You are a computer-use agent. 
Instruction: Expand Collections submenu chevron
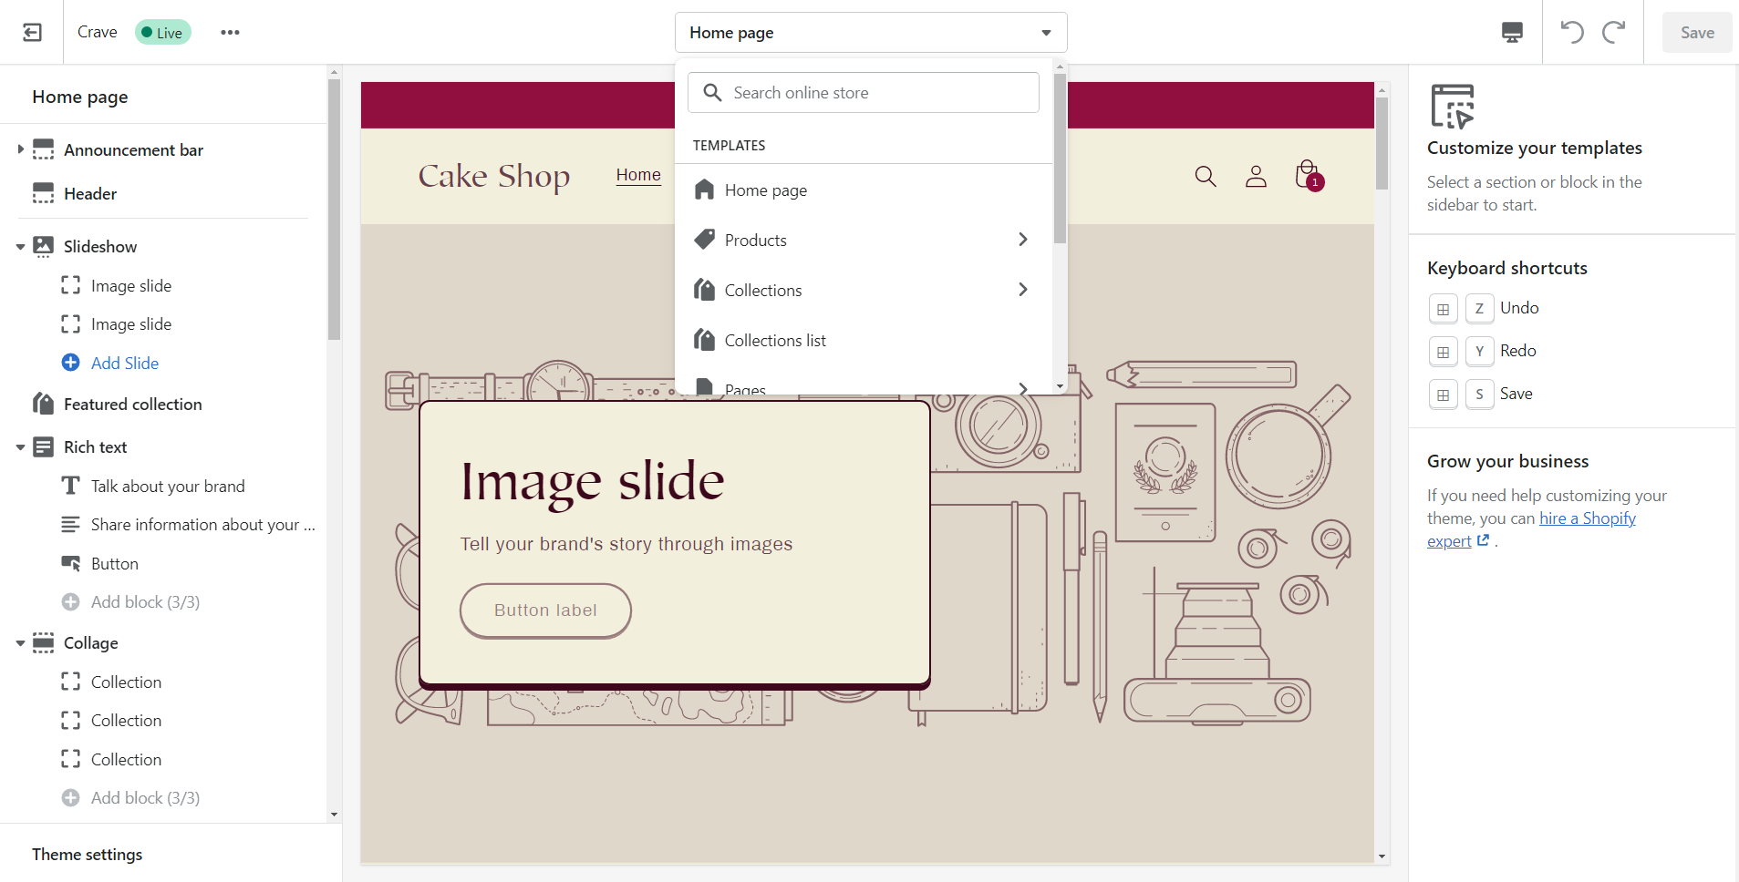tap(1023, 290)
